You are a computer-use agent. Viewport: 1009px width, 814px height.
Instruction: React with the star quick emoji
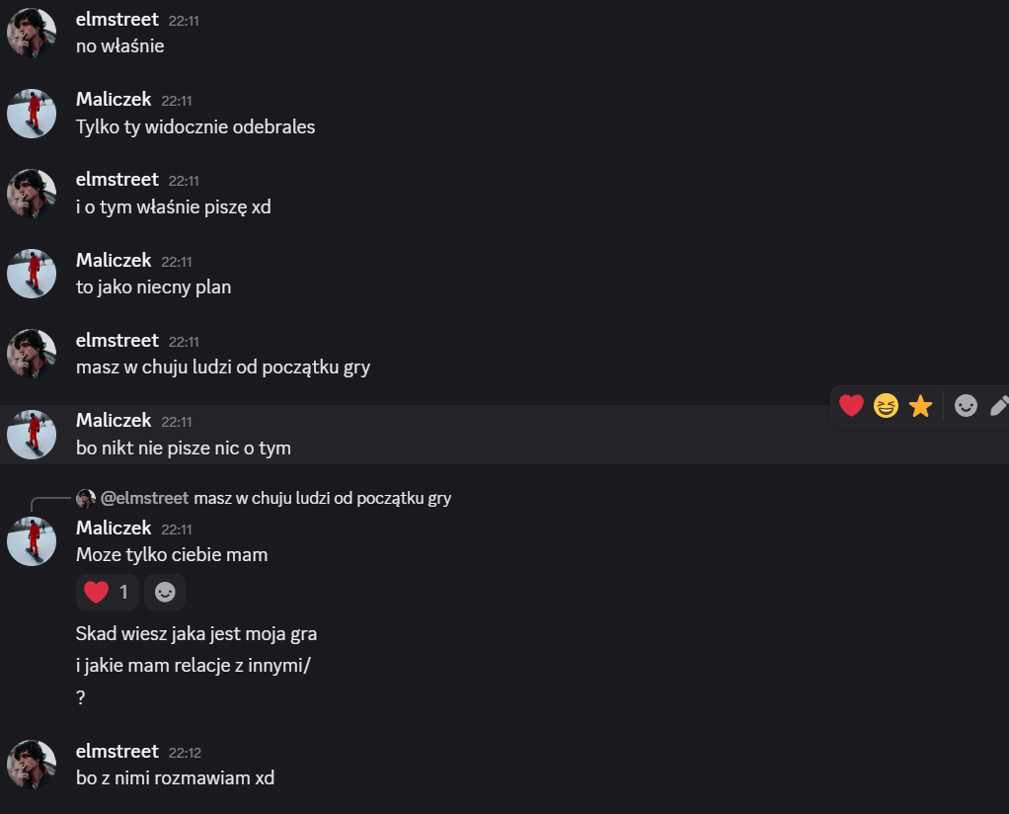point(921,405)
